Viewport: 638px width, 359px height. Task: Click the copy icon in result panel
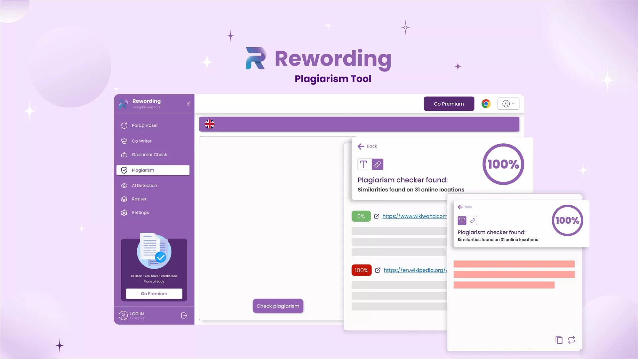(559, 340)
